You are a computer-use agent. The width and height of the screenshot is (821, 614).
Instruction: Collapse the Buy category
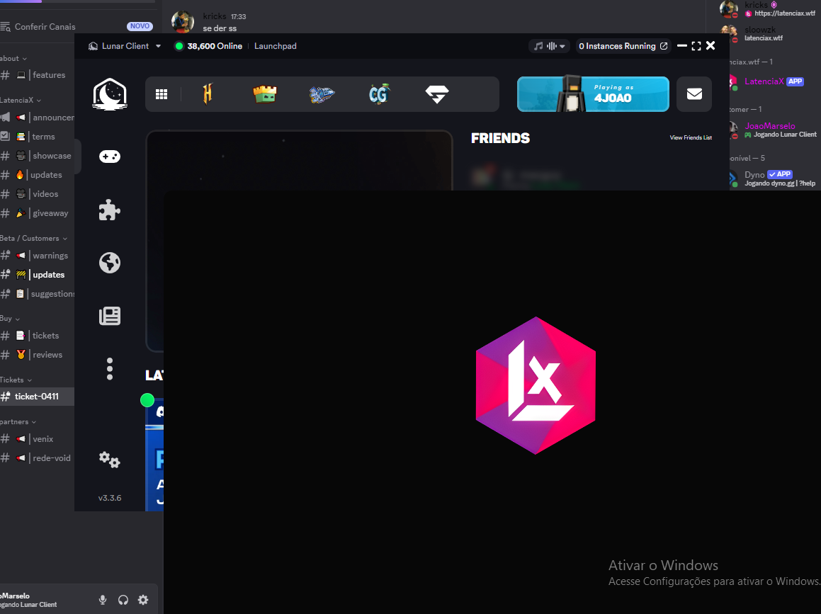point(10,318)
